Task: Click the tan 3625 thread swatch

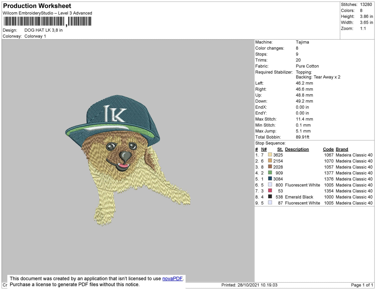Action: pyautogui.click(x=270, y=155)
